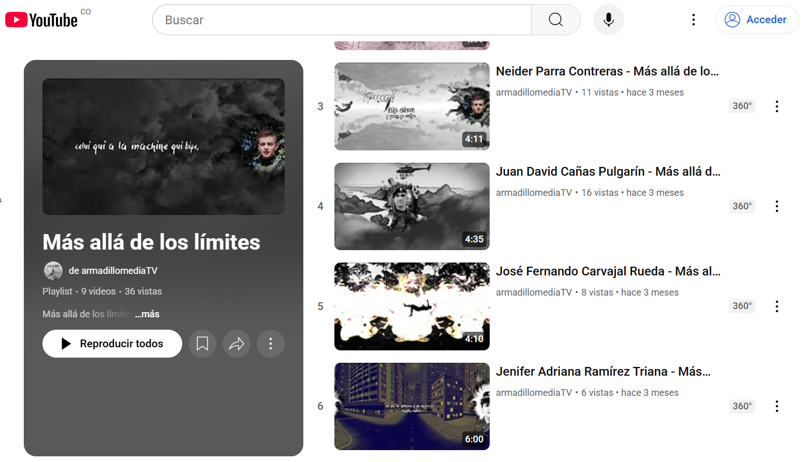Open action menu for Neider Parra Contreras video
Image resolution: width=807 pixels, height=462 pixels.
(776, 106)
